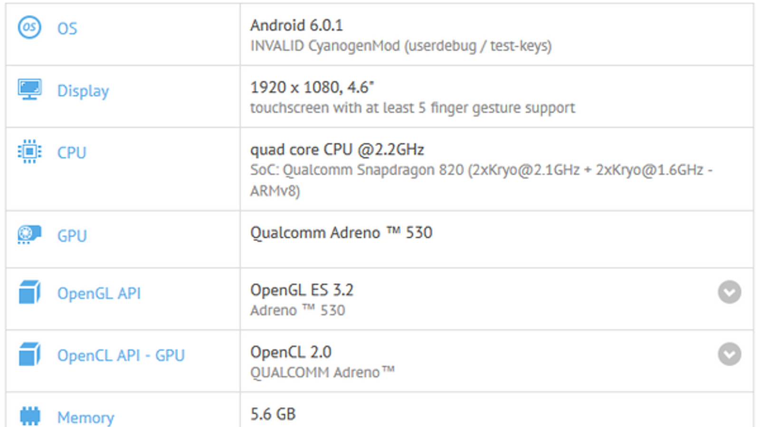
Task: Click the GPU graphics card icon
Action: (29, 234)
